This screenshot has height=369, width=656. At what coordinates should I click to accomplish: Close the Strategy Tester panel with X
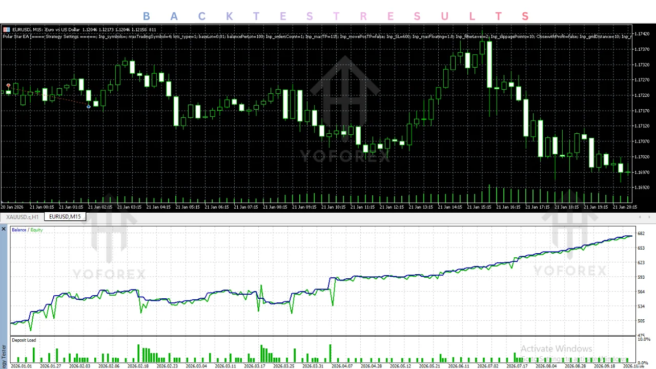click(4, 229)
